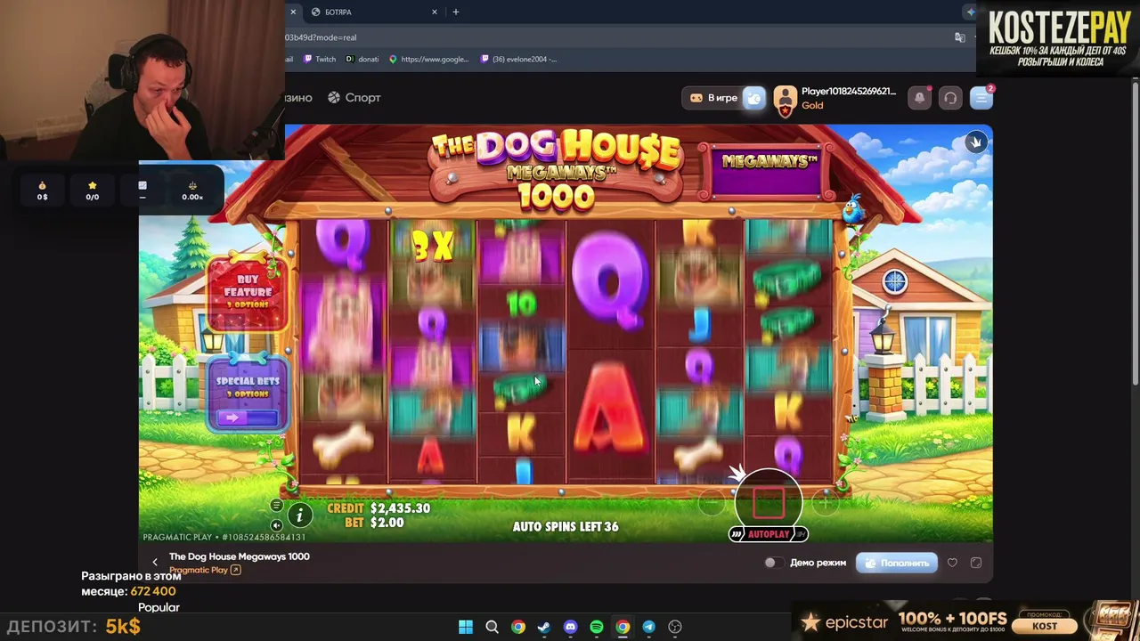The width and height of the screenshot is (1140, 641).
Task: Open the google.com bookmark
Action: tap(428, 59)
